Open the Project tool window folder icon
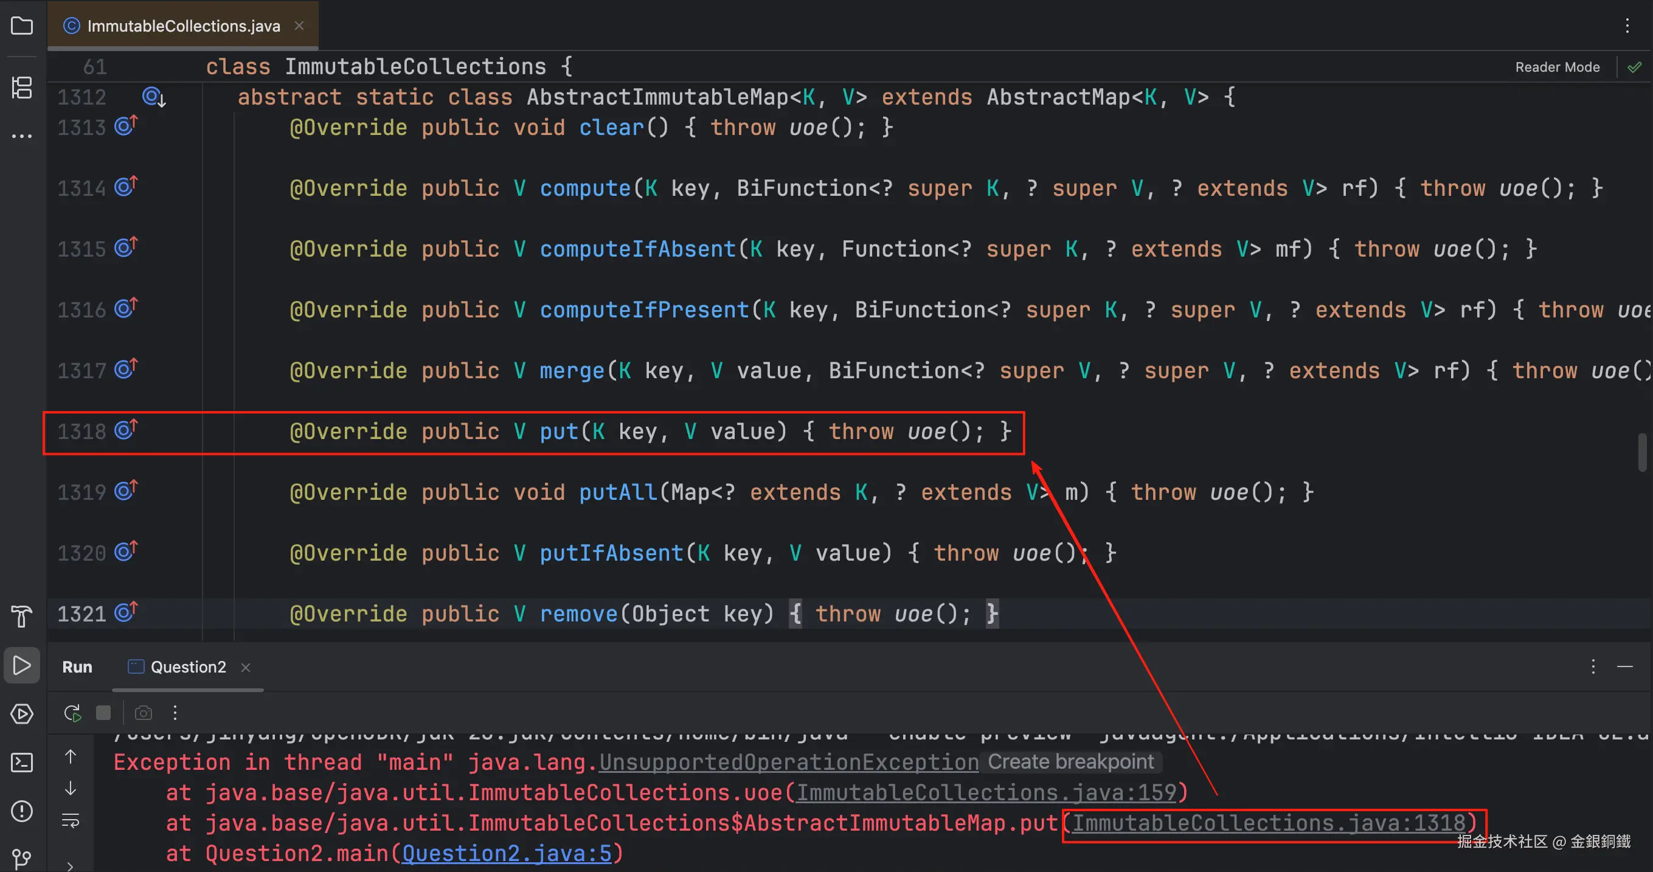 tap(22, 26)
